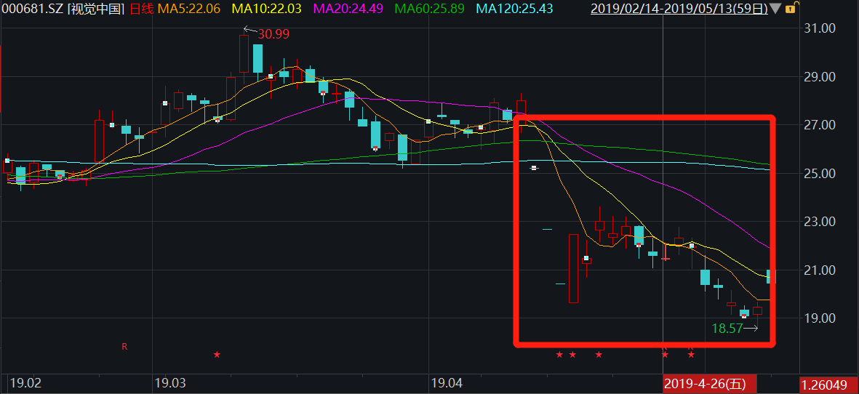
Task: Click the red R marker near 19.02
Action: pos(124,347)
